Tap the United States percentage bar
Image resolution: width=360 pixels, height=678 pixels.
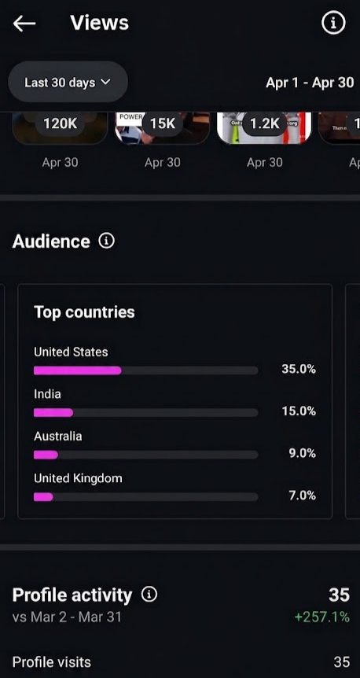tap(146, 370)
